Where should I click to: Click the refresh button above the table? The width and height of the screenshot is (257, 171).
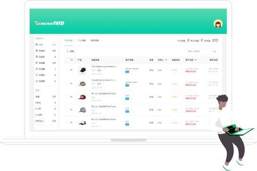[x=70, y=51]
